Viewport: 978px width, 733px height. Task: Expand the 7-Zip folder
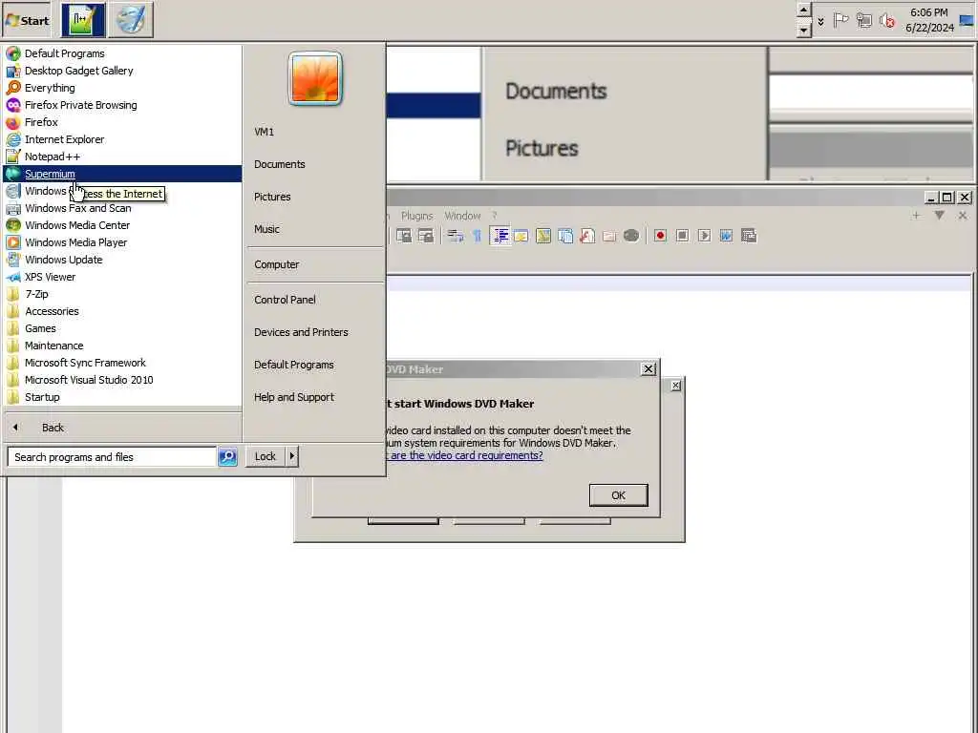pos(36,294)
